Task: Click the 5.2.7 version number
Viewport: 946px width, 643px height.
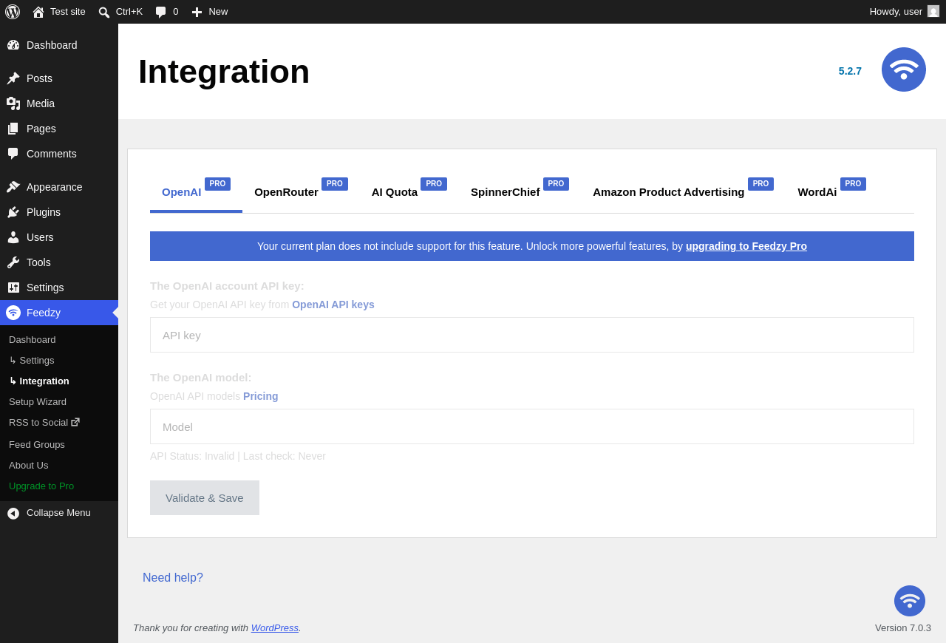Action: 850,71
